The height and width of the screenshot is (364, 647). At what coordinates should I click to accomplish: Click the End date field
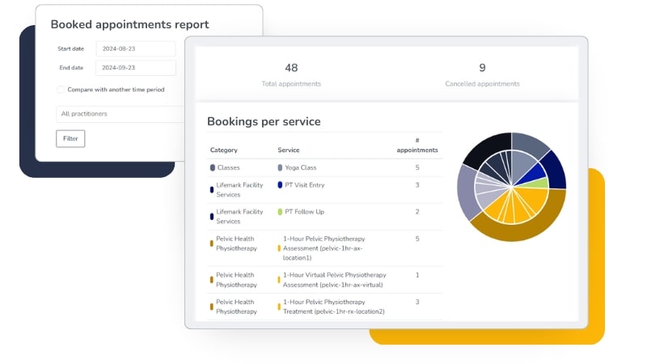[135, 68]
